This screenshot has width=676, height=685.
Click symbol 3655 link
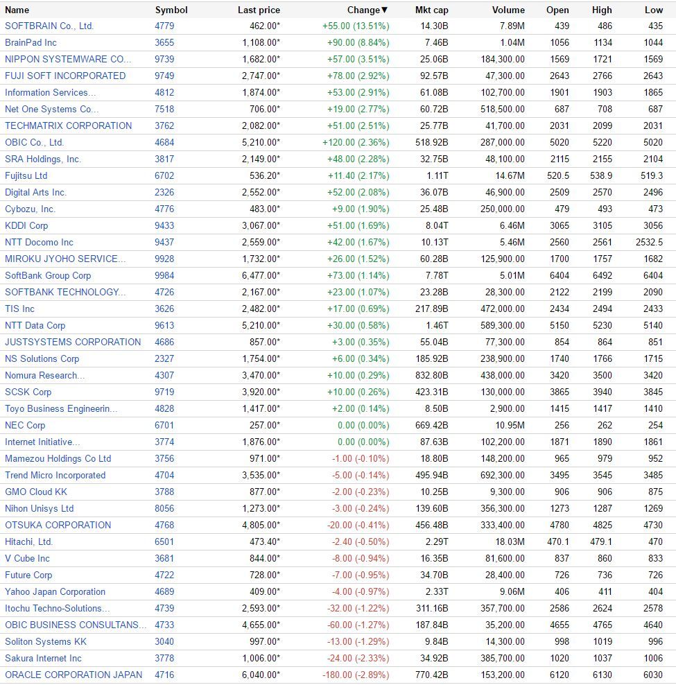[164, 43]
